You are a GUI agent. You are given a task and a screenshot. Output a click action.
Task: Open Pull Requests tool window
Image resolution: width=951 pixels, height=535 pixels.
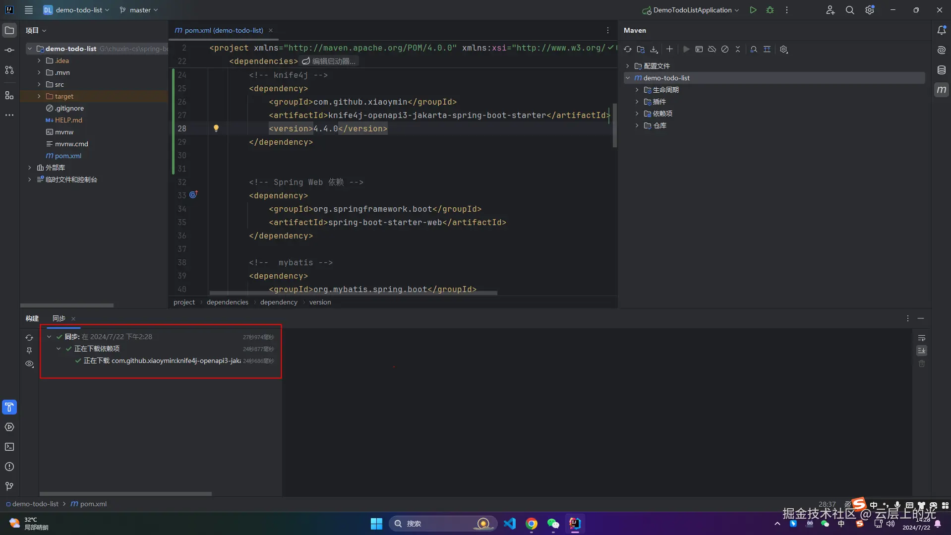tap(9, 70)
